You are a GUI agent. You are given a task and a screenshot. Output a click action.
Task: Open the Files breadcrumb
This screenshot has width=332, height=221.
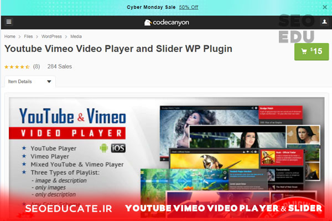(x=28, y=36)
